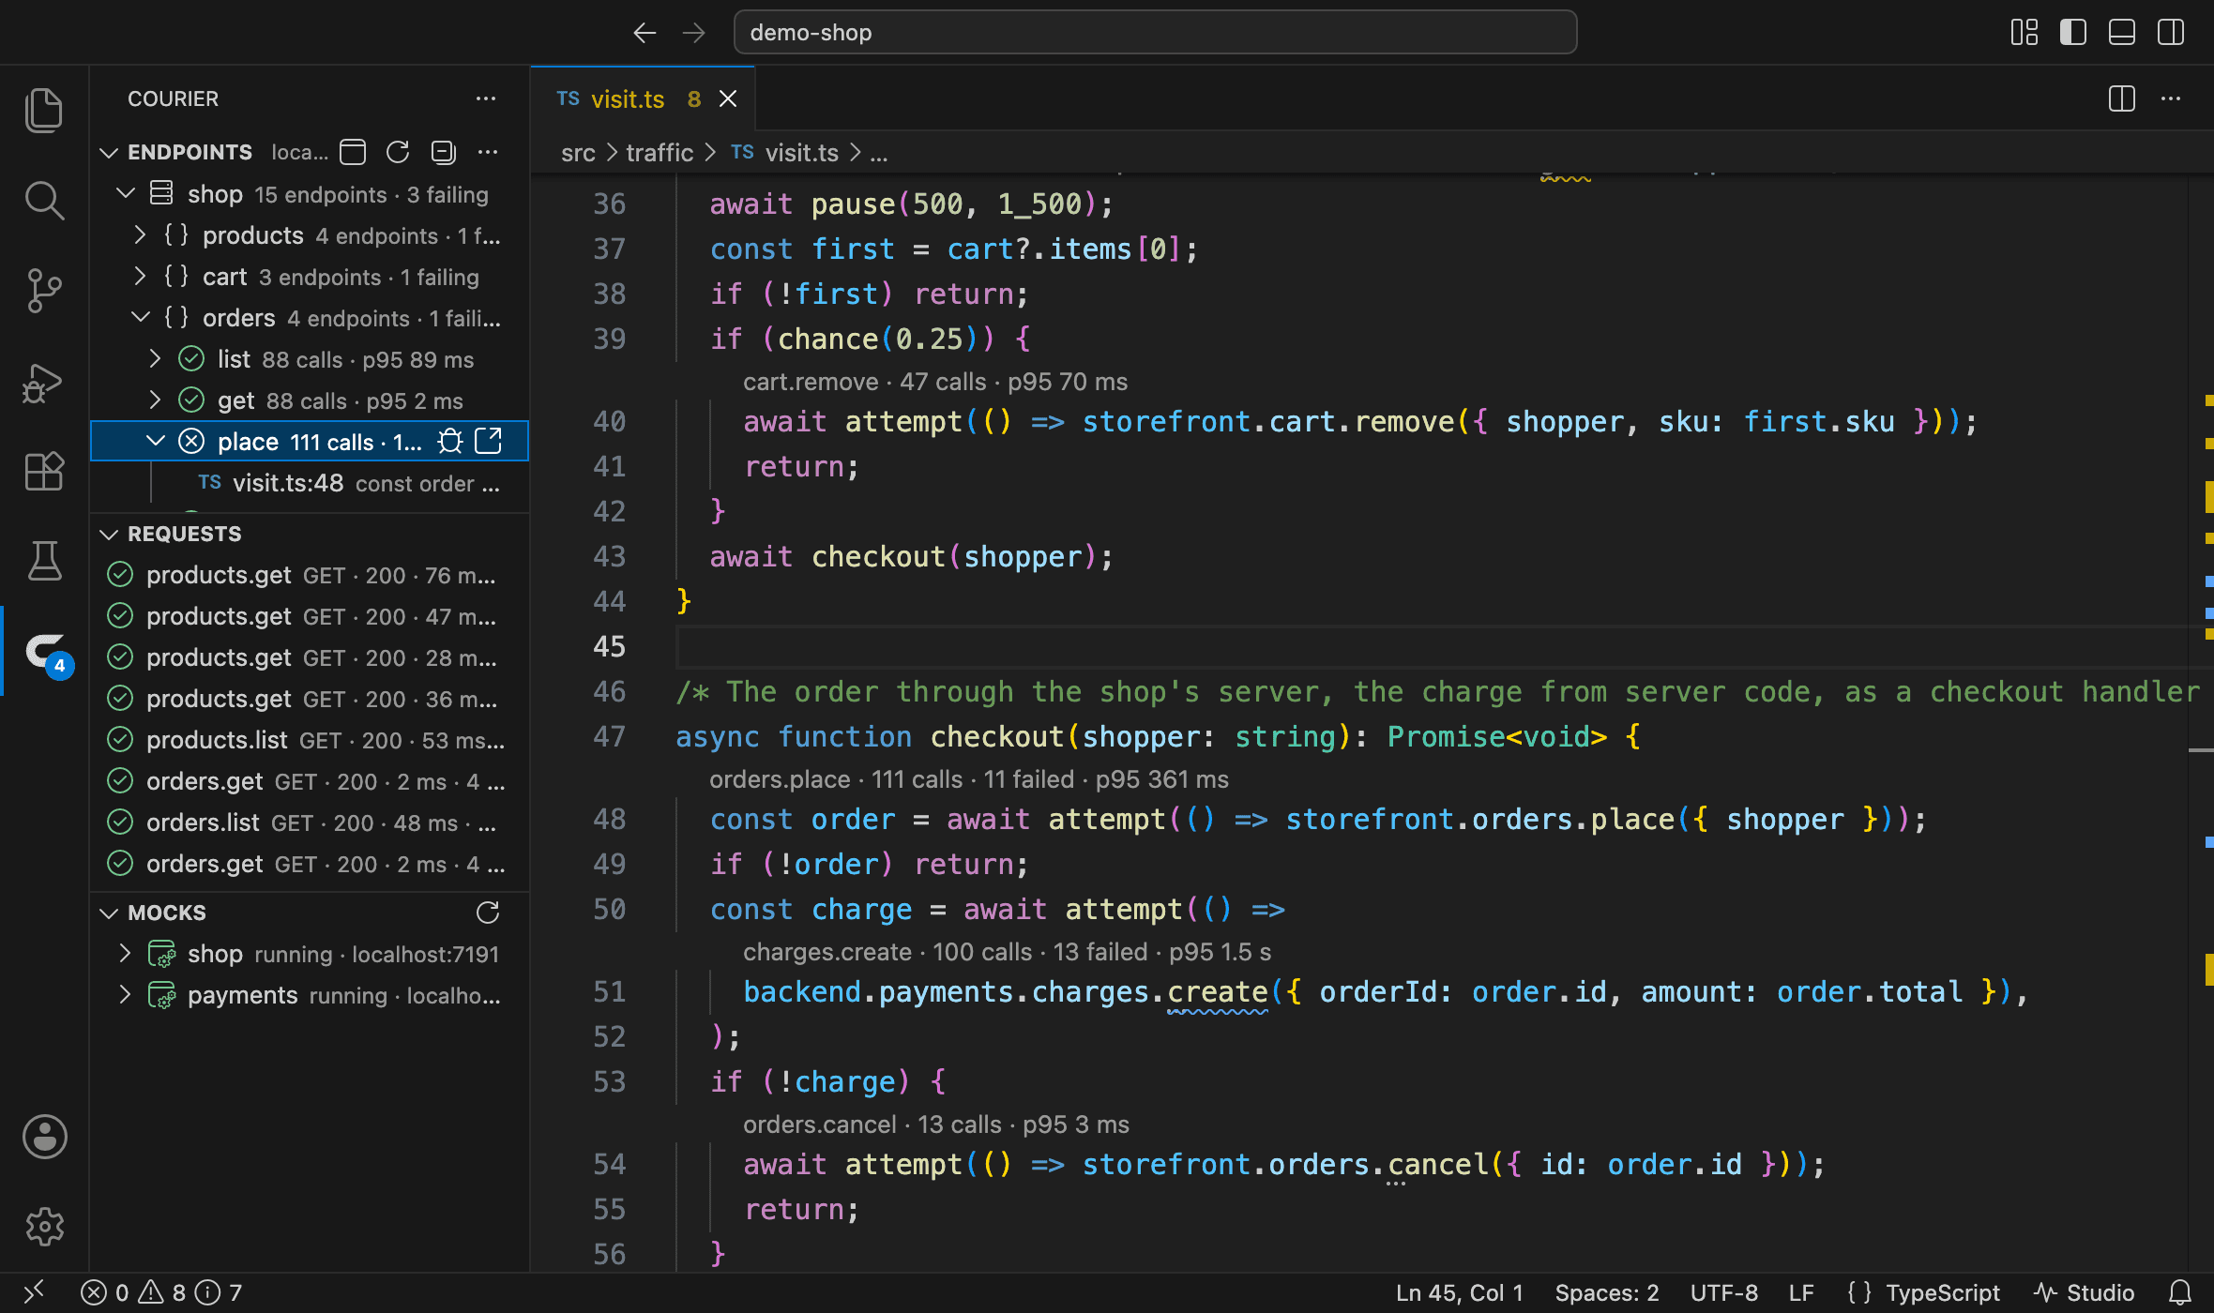Select the visit.ts editor tab

coord(644,99)
